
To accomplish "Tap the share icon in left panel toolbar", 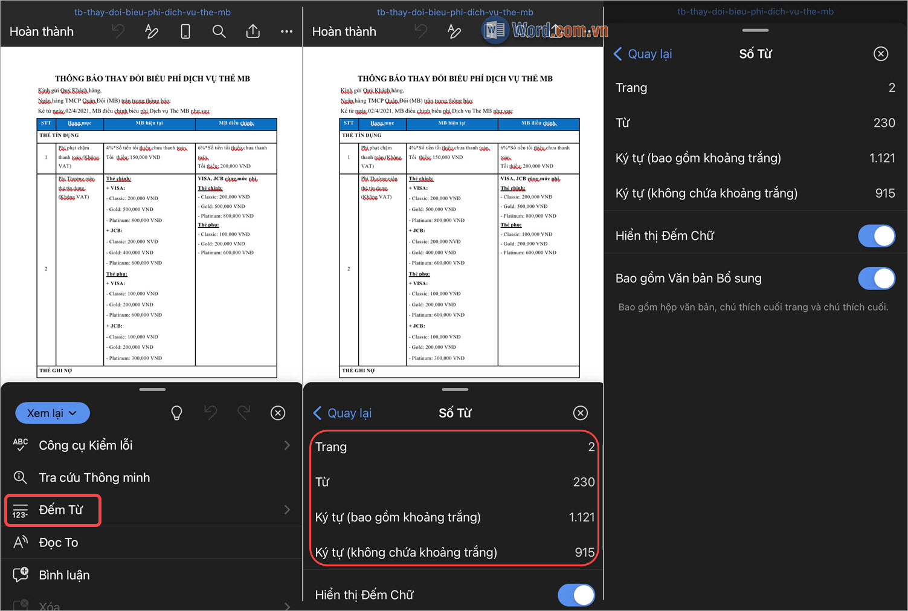I will tap(253, 31).
